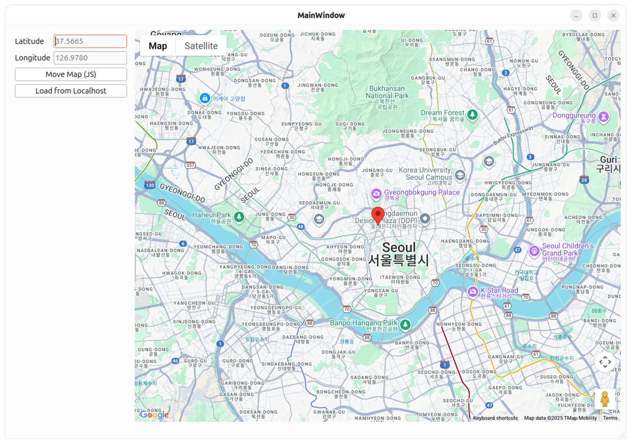
Task: Open Street View pegman control
Action: tap(605, 399)
